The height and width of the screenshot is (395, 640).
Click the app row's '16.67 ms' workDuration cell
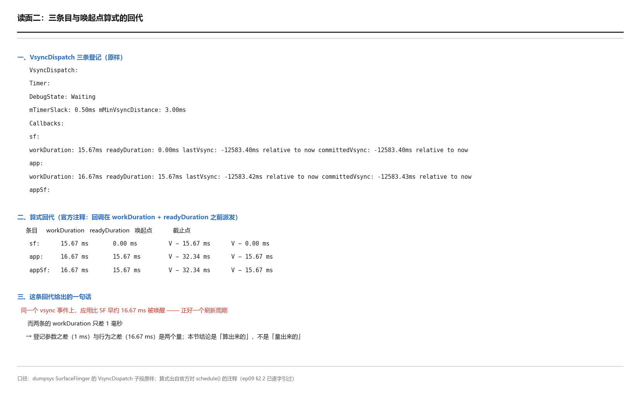tap(75, 257)
